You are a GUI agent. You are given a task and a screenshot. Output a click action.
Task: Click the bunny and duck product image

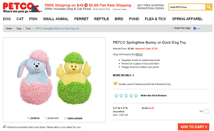[54, 77]
